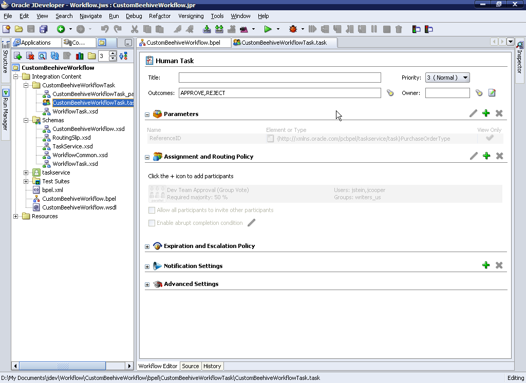
Task: Click the Title input field
Action: pyautogui.click(x=279, y=78)
